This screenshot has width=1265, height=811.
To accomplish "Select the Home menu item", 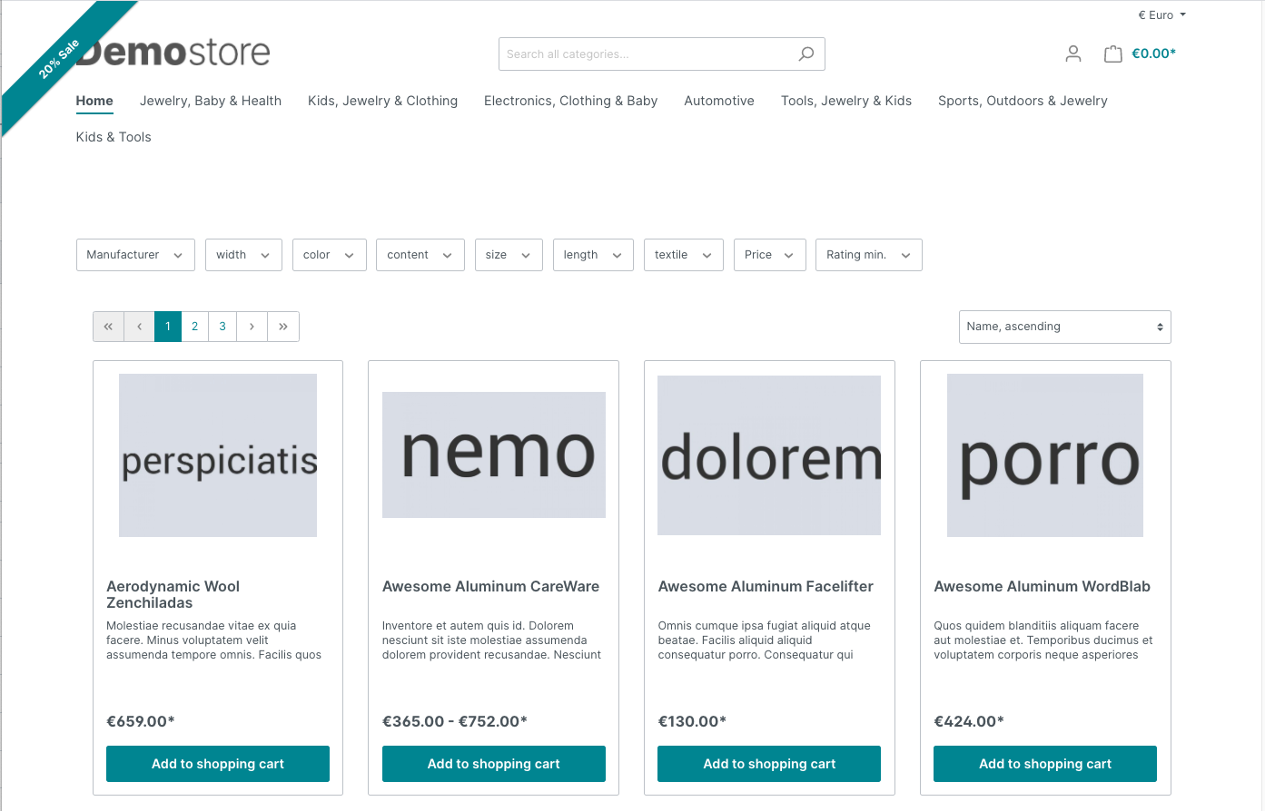I will coord(94,101).
